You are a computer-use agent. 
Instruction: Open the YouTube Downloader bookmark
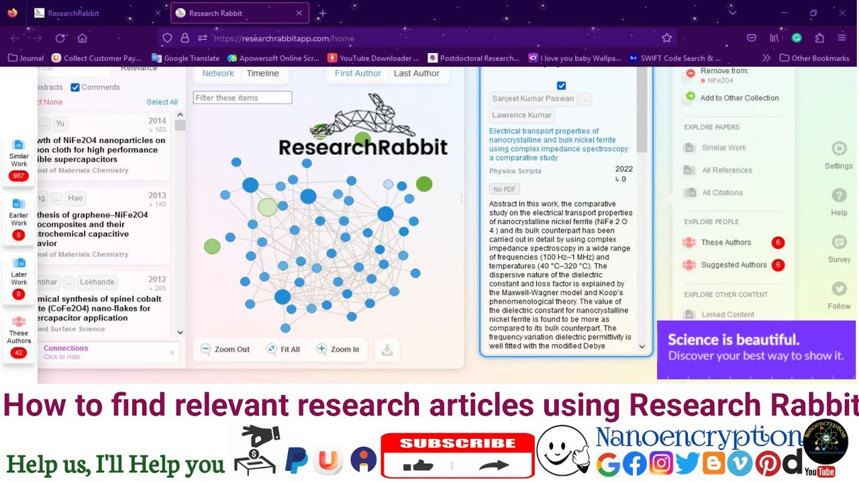tap(373, 58)
